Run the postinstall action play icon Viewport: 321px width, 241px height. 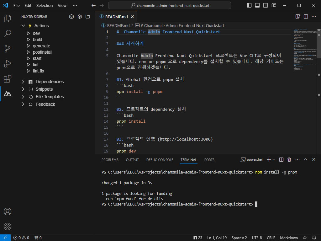[x=29, y=52]
